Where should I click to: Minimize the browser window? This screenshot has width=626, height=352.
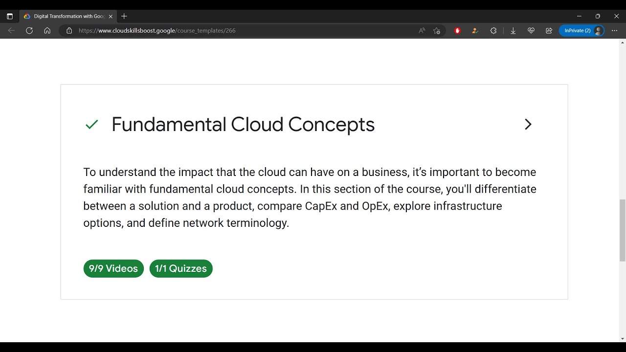coord(579,16)
